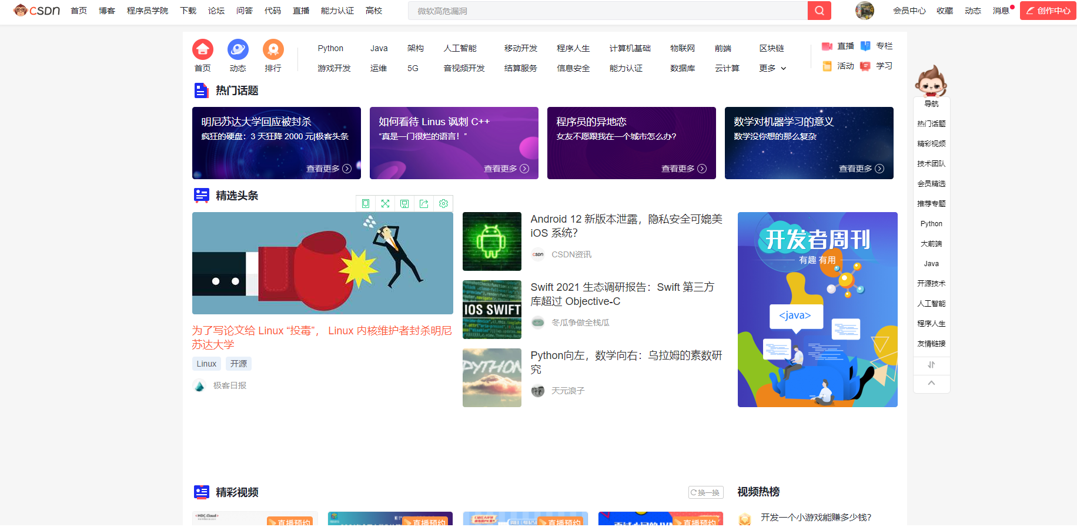
Task: Open 程序员的异地恋 topic card
Action: (631, 143)
